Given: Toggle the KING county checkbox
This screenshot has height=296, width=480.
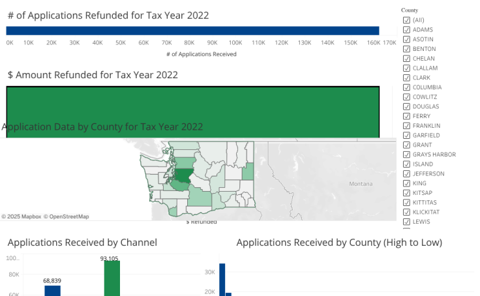Looking at the screenshot, I should [x=406, y=184].
